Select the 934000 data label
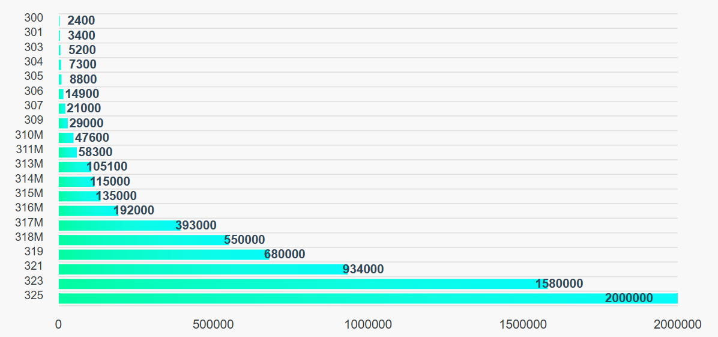Viewport: 718px width, 337px height. (363, 269)
